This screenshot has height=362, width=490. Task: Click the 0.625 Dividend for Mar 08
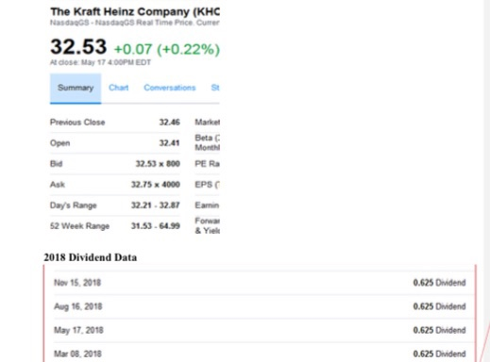click(x=439, y=354)
